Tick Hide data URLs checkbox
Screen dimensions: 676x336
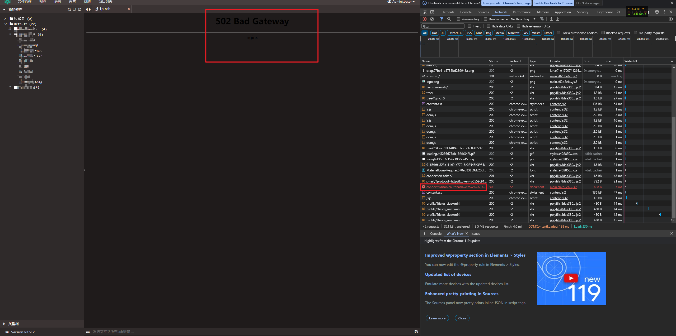click(x=489, y=26)
